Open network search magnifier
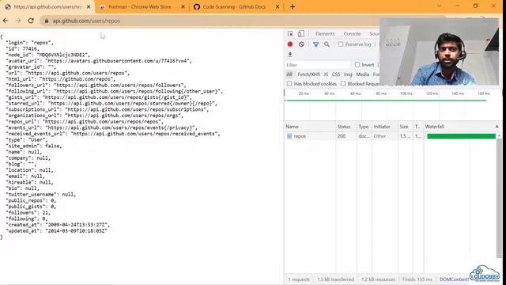Viewport: 506px width, 285px height. [x=327, y=44]
